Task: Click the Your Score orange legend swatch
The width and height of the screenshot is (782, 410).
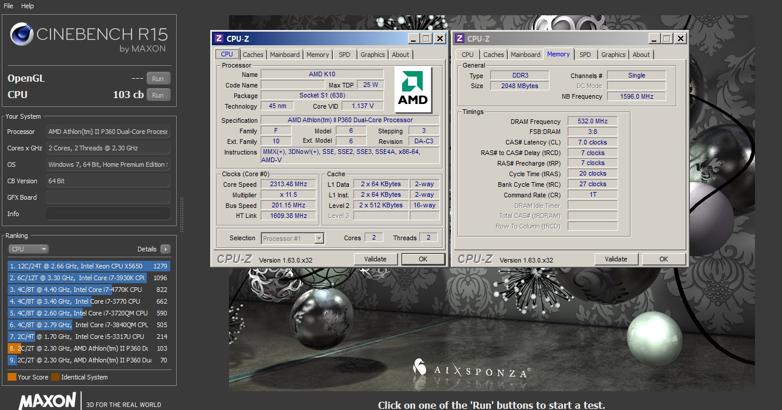Action: point(12,377)
